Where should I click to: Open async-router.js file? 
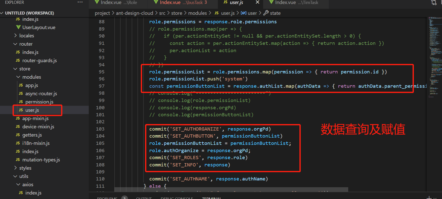point(41,93)
